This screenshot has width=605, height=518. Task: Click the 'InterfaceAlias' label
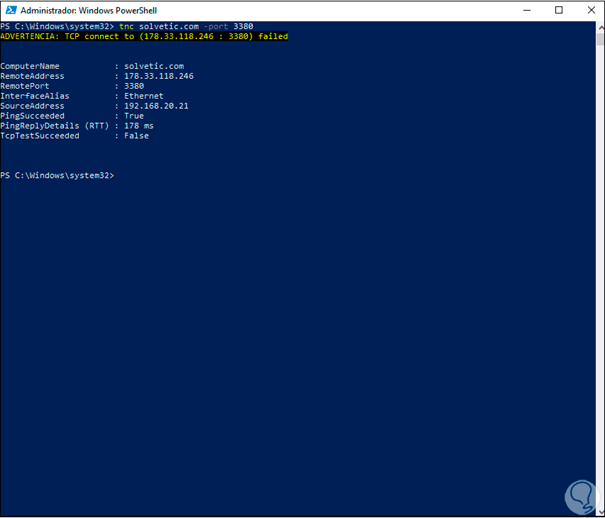click(x=35, y=96)
